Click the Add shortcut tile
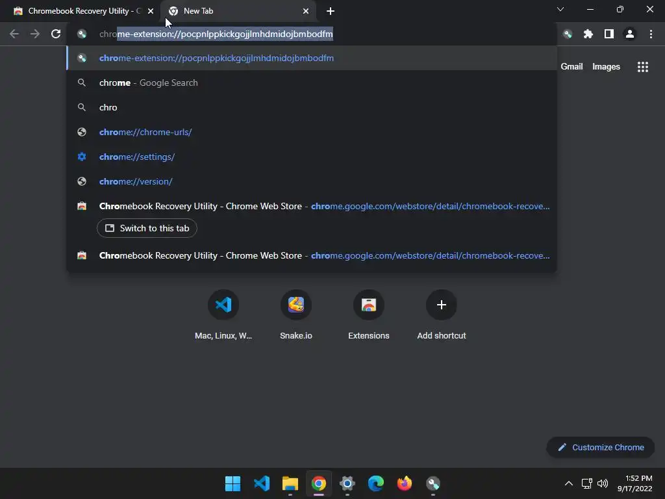This screenshot has width=665, height=499. [x=442, y=315]
